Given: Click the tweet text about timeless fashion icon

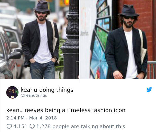Looking at the screenshot, I should (x=66, y=110).
